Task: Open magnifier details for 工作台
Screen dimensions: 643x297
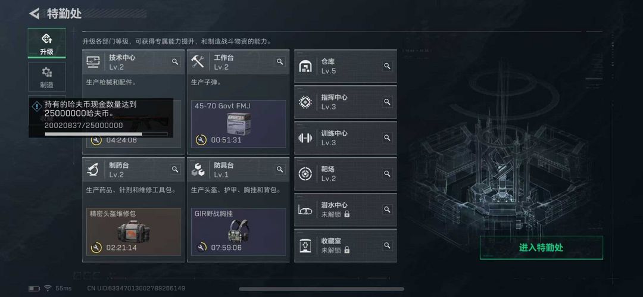Action: click(x=280, y=62)
